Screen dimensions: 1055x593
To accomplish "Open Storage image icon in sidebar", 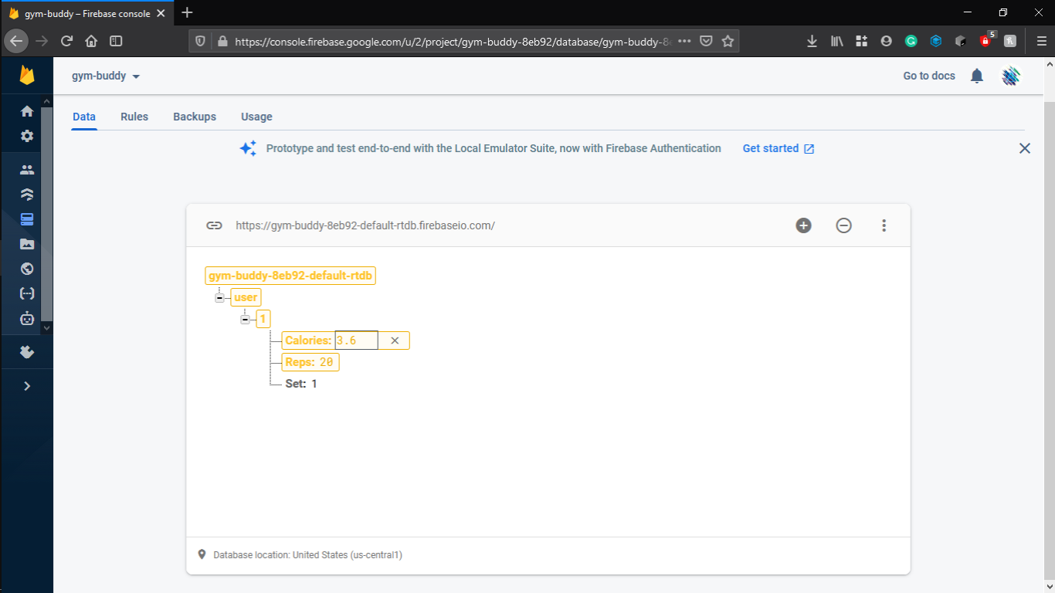I will tap(27, 244).
